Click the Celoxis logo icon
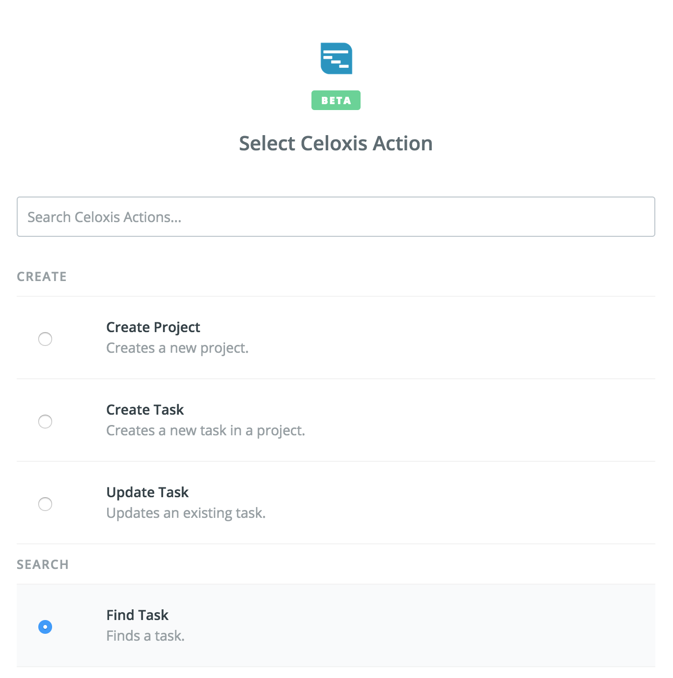 [x=336, y=58]
